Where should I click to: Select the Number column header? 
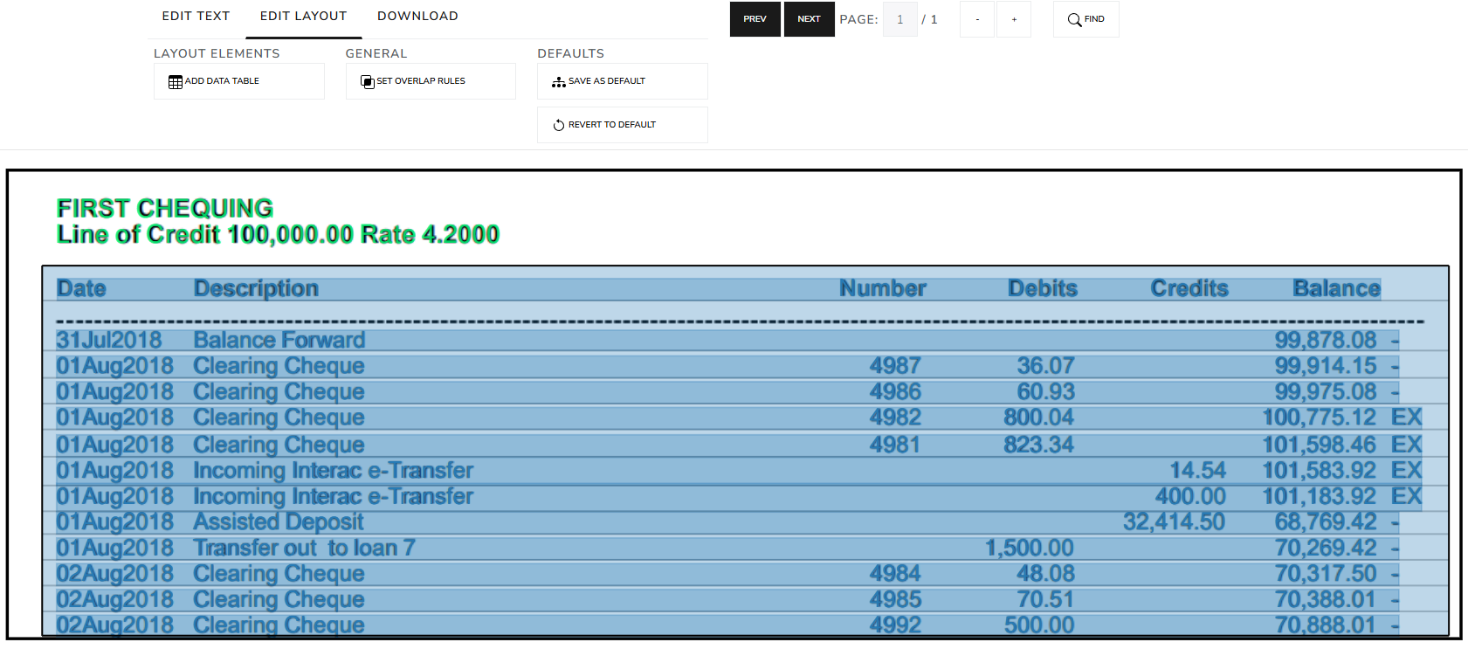pos(883,289)
